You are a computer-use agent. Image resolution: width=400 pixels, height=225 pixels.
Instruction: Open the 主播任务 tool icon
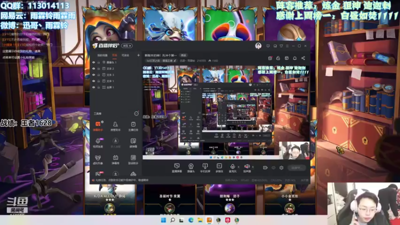coord(133,126)
